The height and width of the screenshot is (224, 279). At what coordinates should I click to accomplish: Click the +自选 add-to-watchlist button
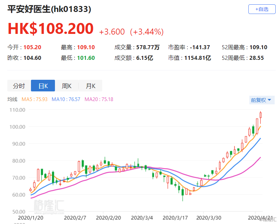[262, 9]
